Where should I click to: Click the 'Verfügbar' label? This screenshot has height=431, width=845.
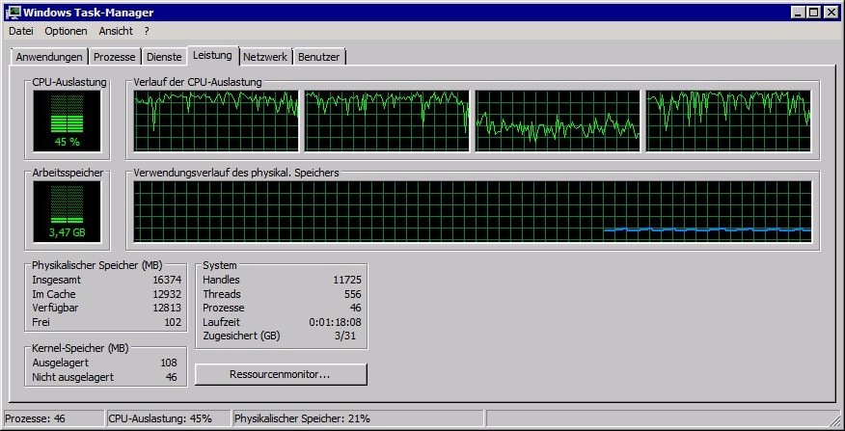point(56,309)
